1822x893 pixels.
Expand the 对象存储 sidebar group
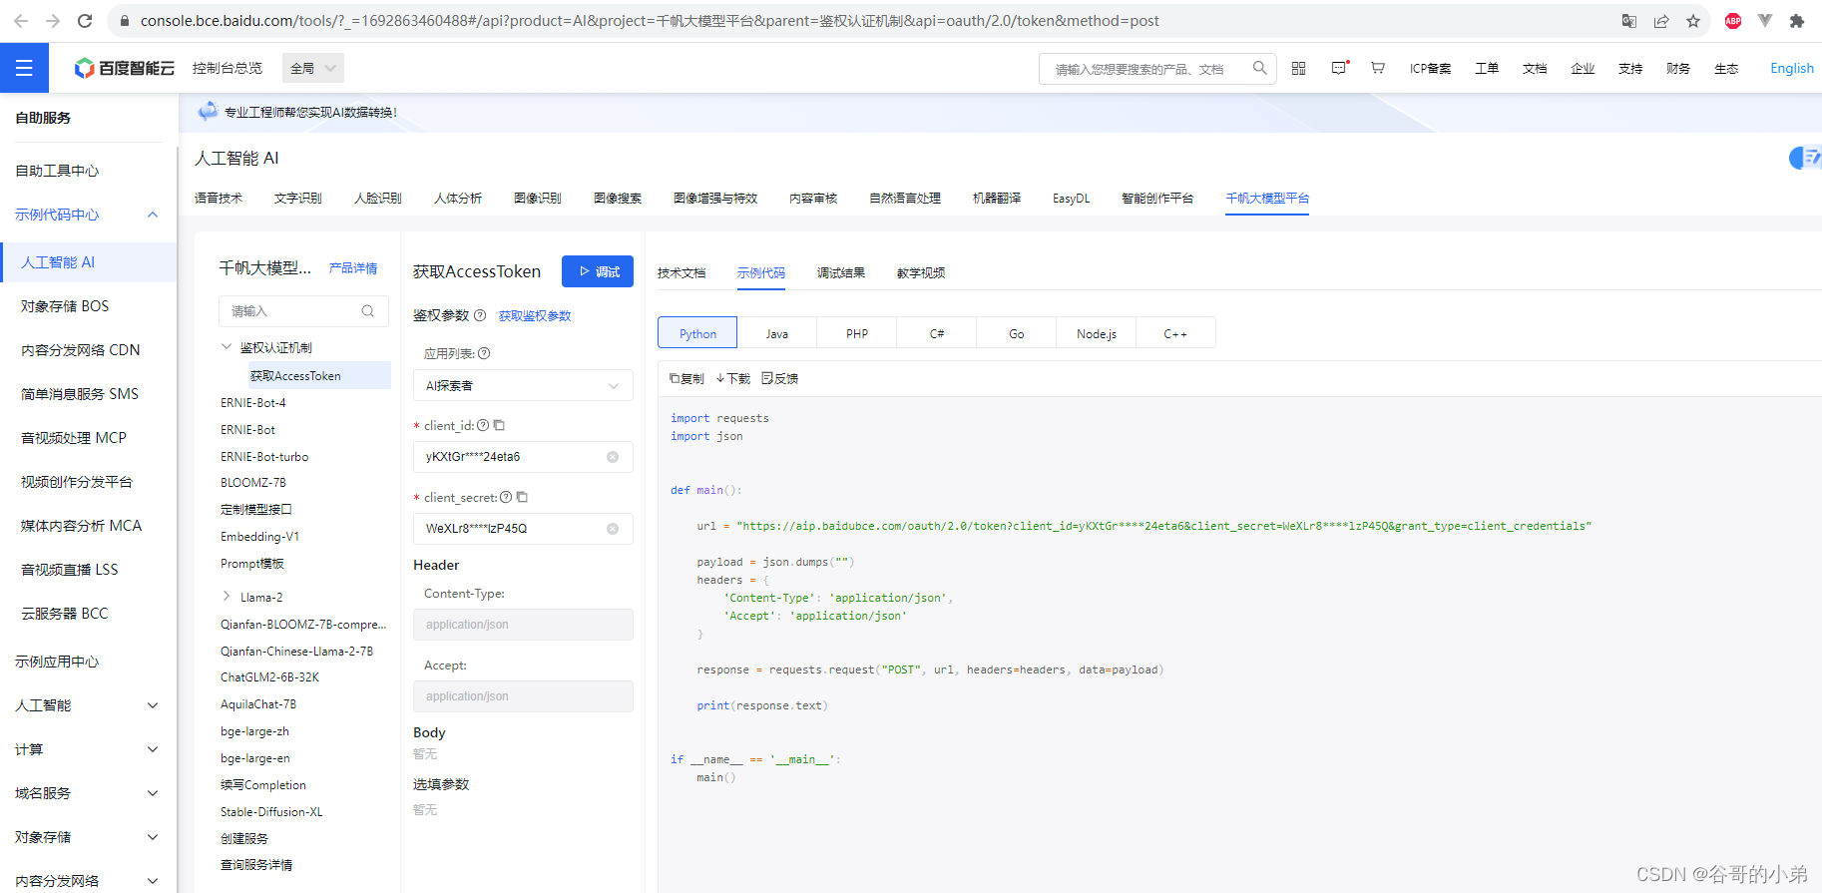pyautogui.click(x=153, y=837)
